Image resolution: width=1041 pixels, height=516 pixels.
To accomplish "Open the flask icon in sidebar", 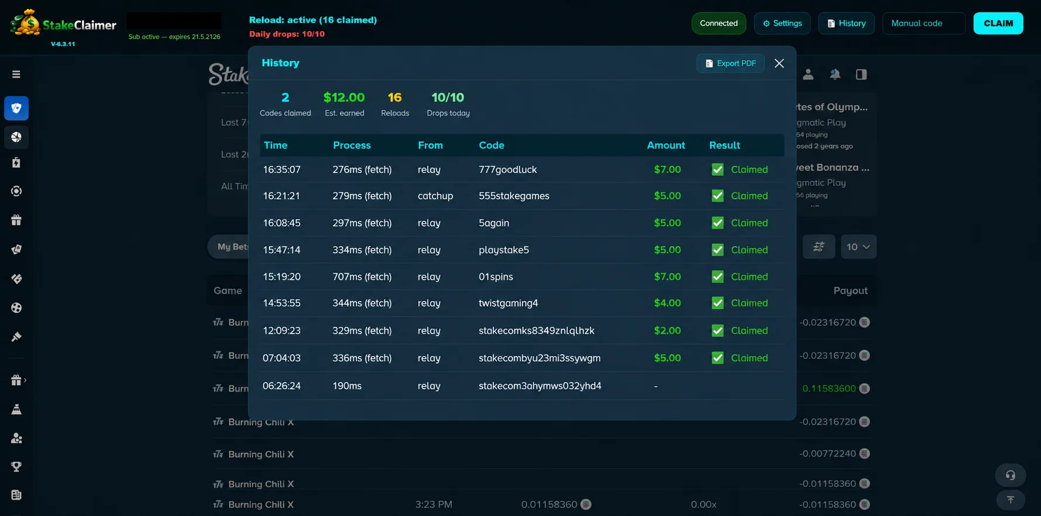I will 16,409.
